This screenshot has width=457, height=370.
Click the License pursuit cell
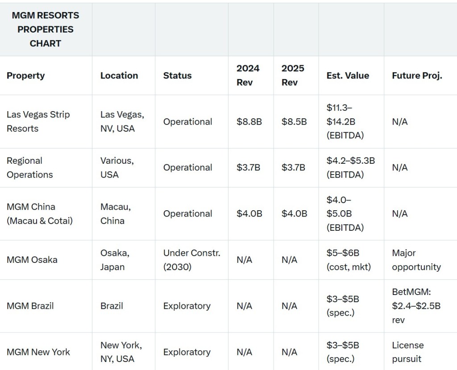tap(408, 352)
